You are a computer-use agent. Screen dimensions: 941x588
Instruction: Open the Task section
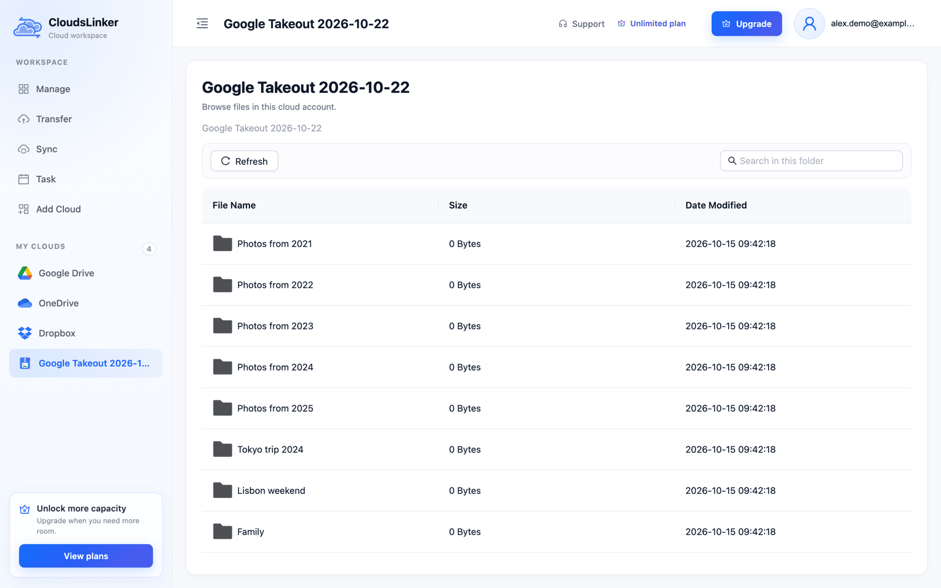[x=86, y=179]
